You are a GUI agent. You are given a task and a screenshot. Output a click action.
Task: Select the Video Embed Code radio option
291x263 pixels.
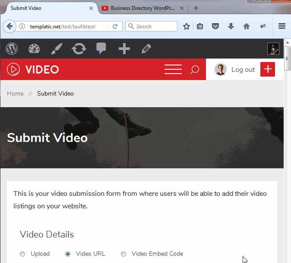(x=123, y=254)
